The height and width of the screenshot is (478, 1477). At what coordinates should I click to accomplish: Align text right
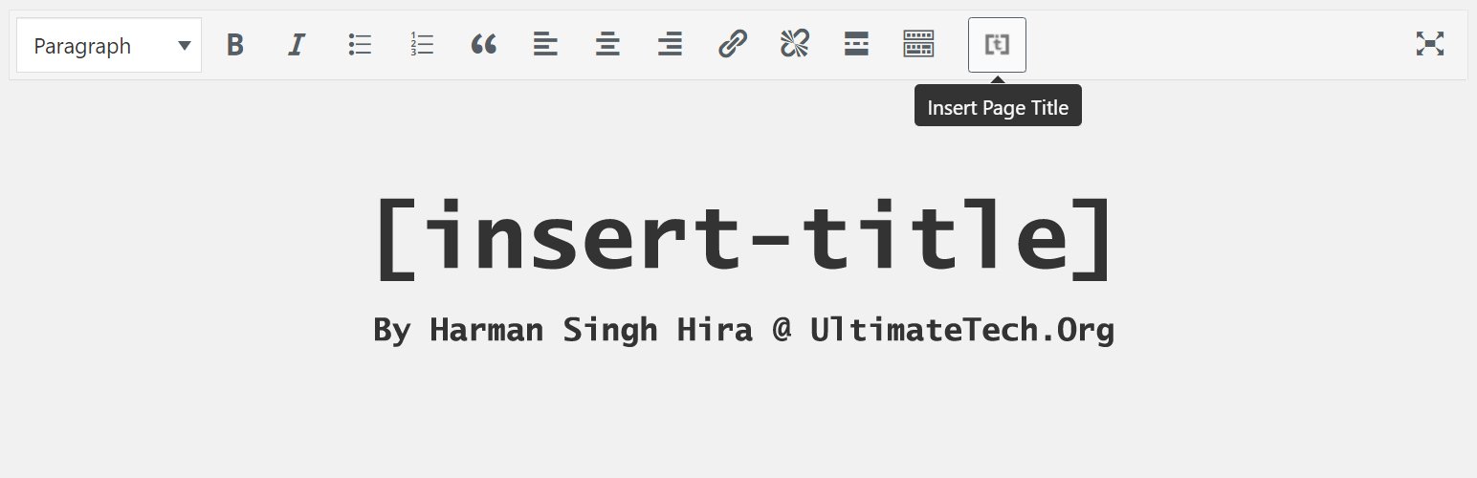pos(670,44)
